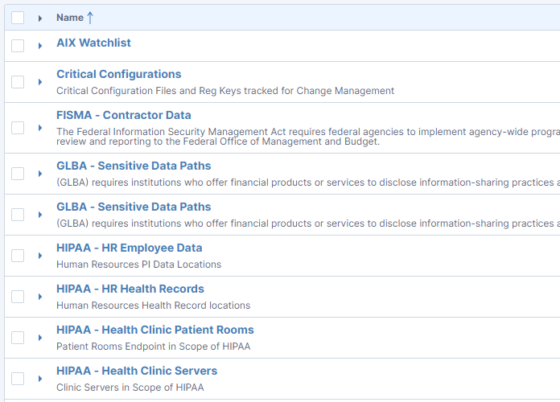Tick the FISMA - Contractor Data checkbox
The width and height of the screenshot is (560, 402).
(18, 128)
